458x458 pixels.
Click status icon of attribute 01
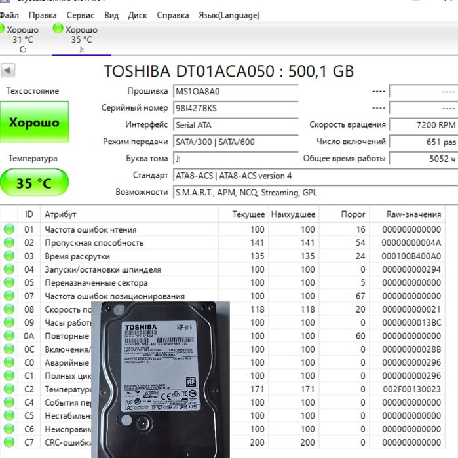(9, 229)
